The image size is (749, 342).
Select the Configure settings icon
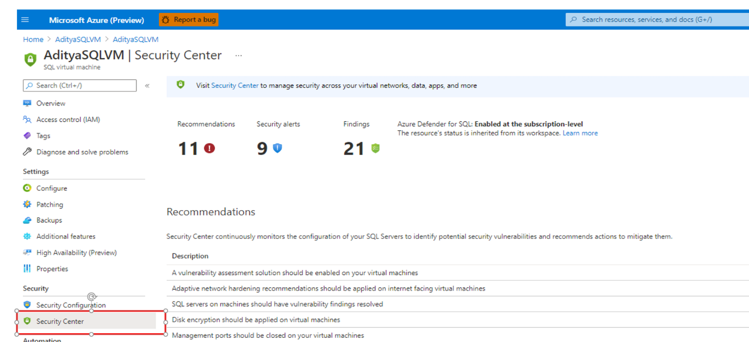click(27, 188)
